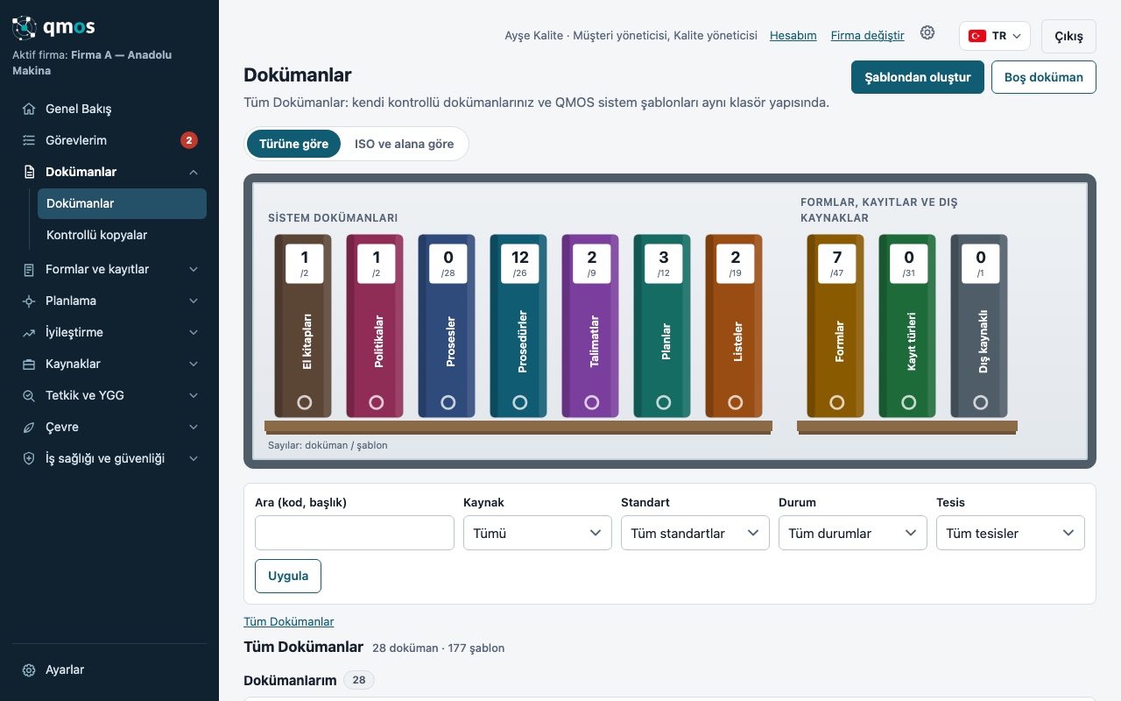Open the Standart filter dropdown
Image resolution: width=1121 pixels, height=701 pixels.
pos(695,533)
